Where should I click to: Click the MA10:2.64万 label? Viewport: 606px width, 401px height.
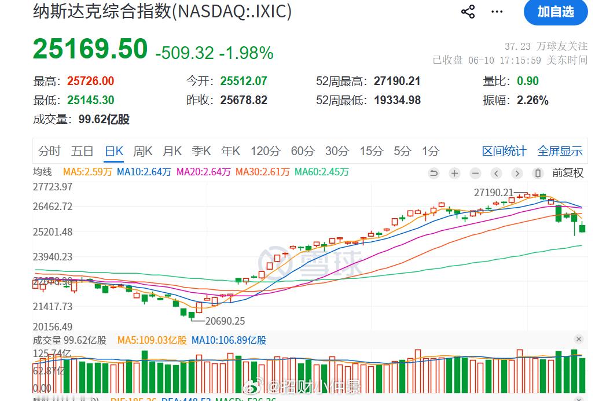144,172
